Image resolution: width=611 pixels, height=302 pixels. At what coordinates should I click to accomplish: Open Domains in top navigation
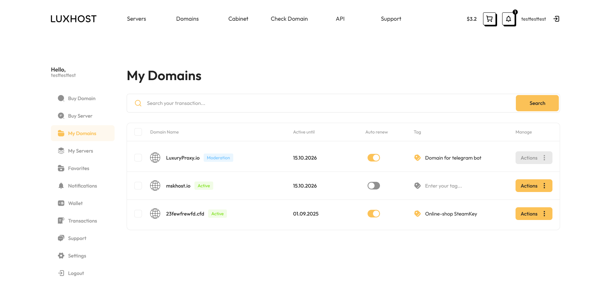tap(187, 19)
